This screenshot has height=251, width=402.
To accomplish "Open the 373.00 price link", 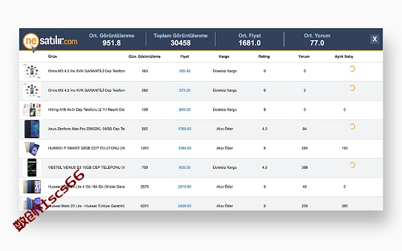I will 185,90.
